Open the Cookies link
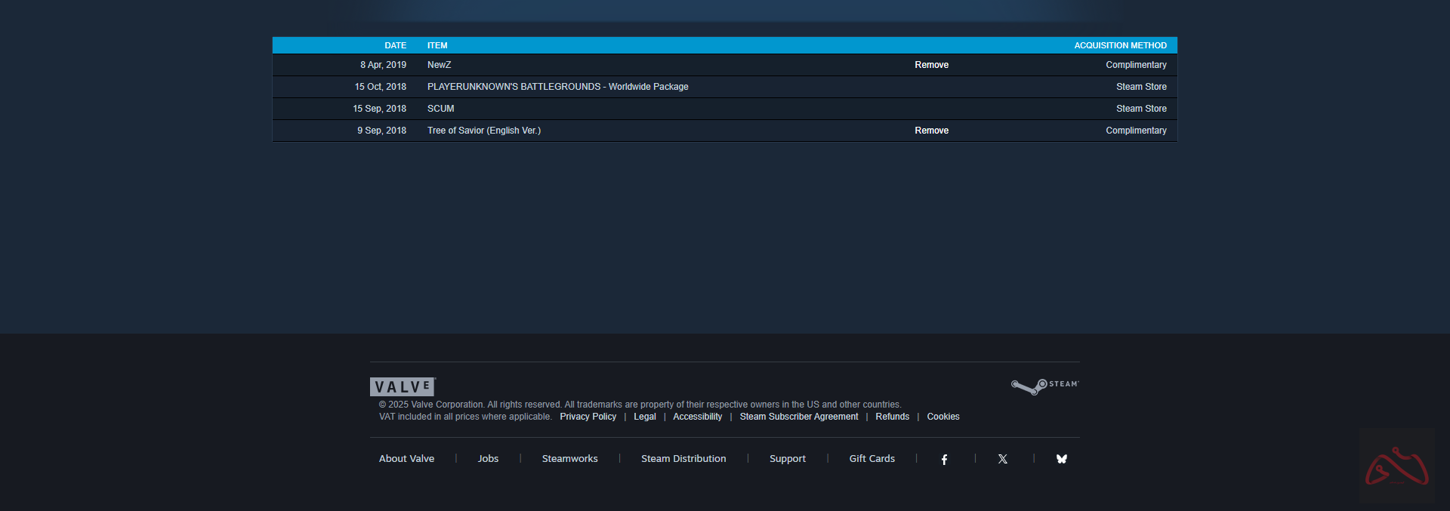 [942, 417]
